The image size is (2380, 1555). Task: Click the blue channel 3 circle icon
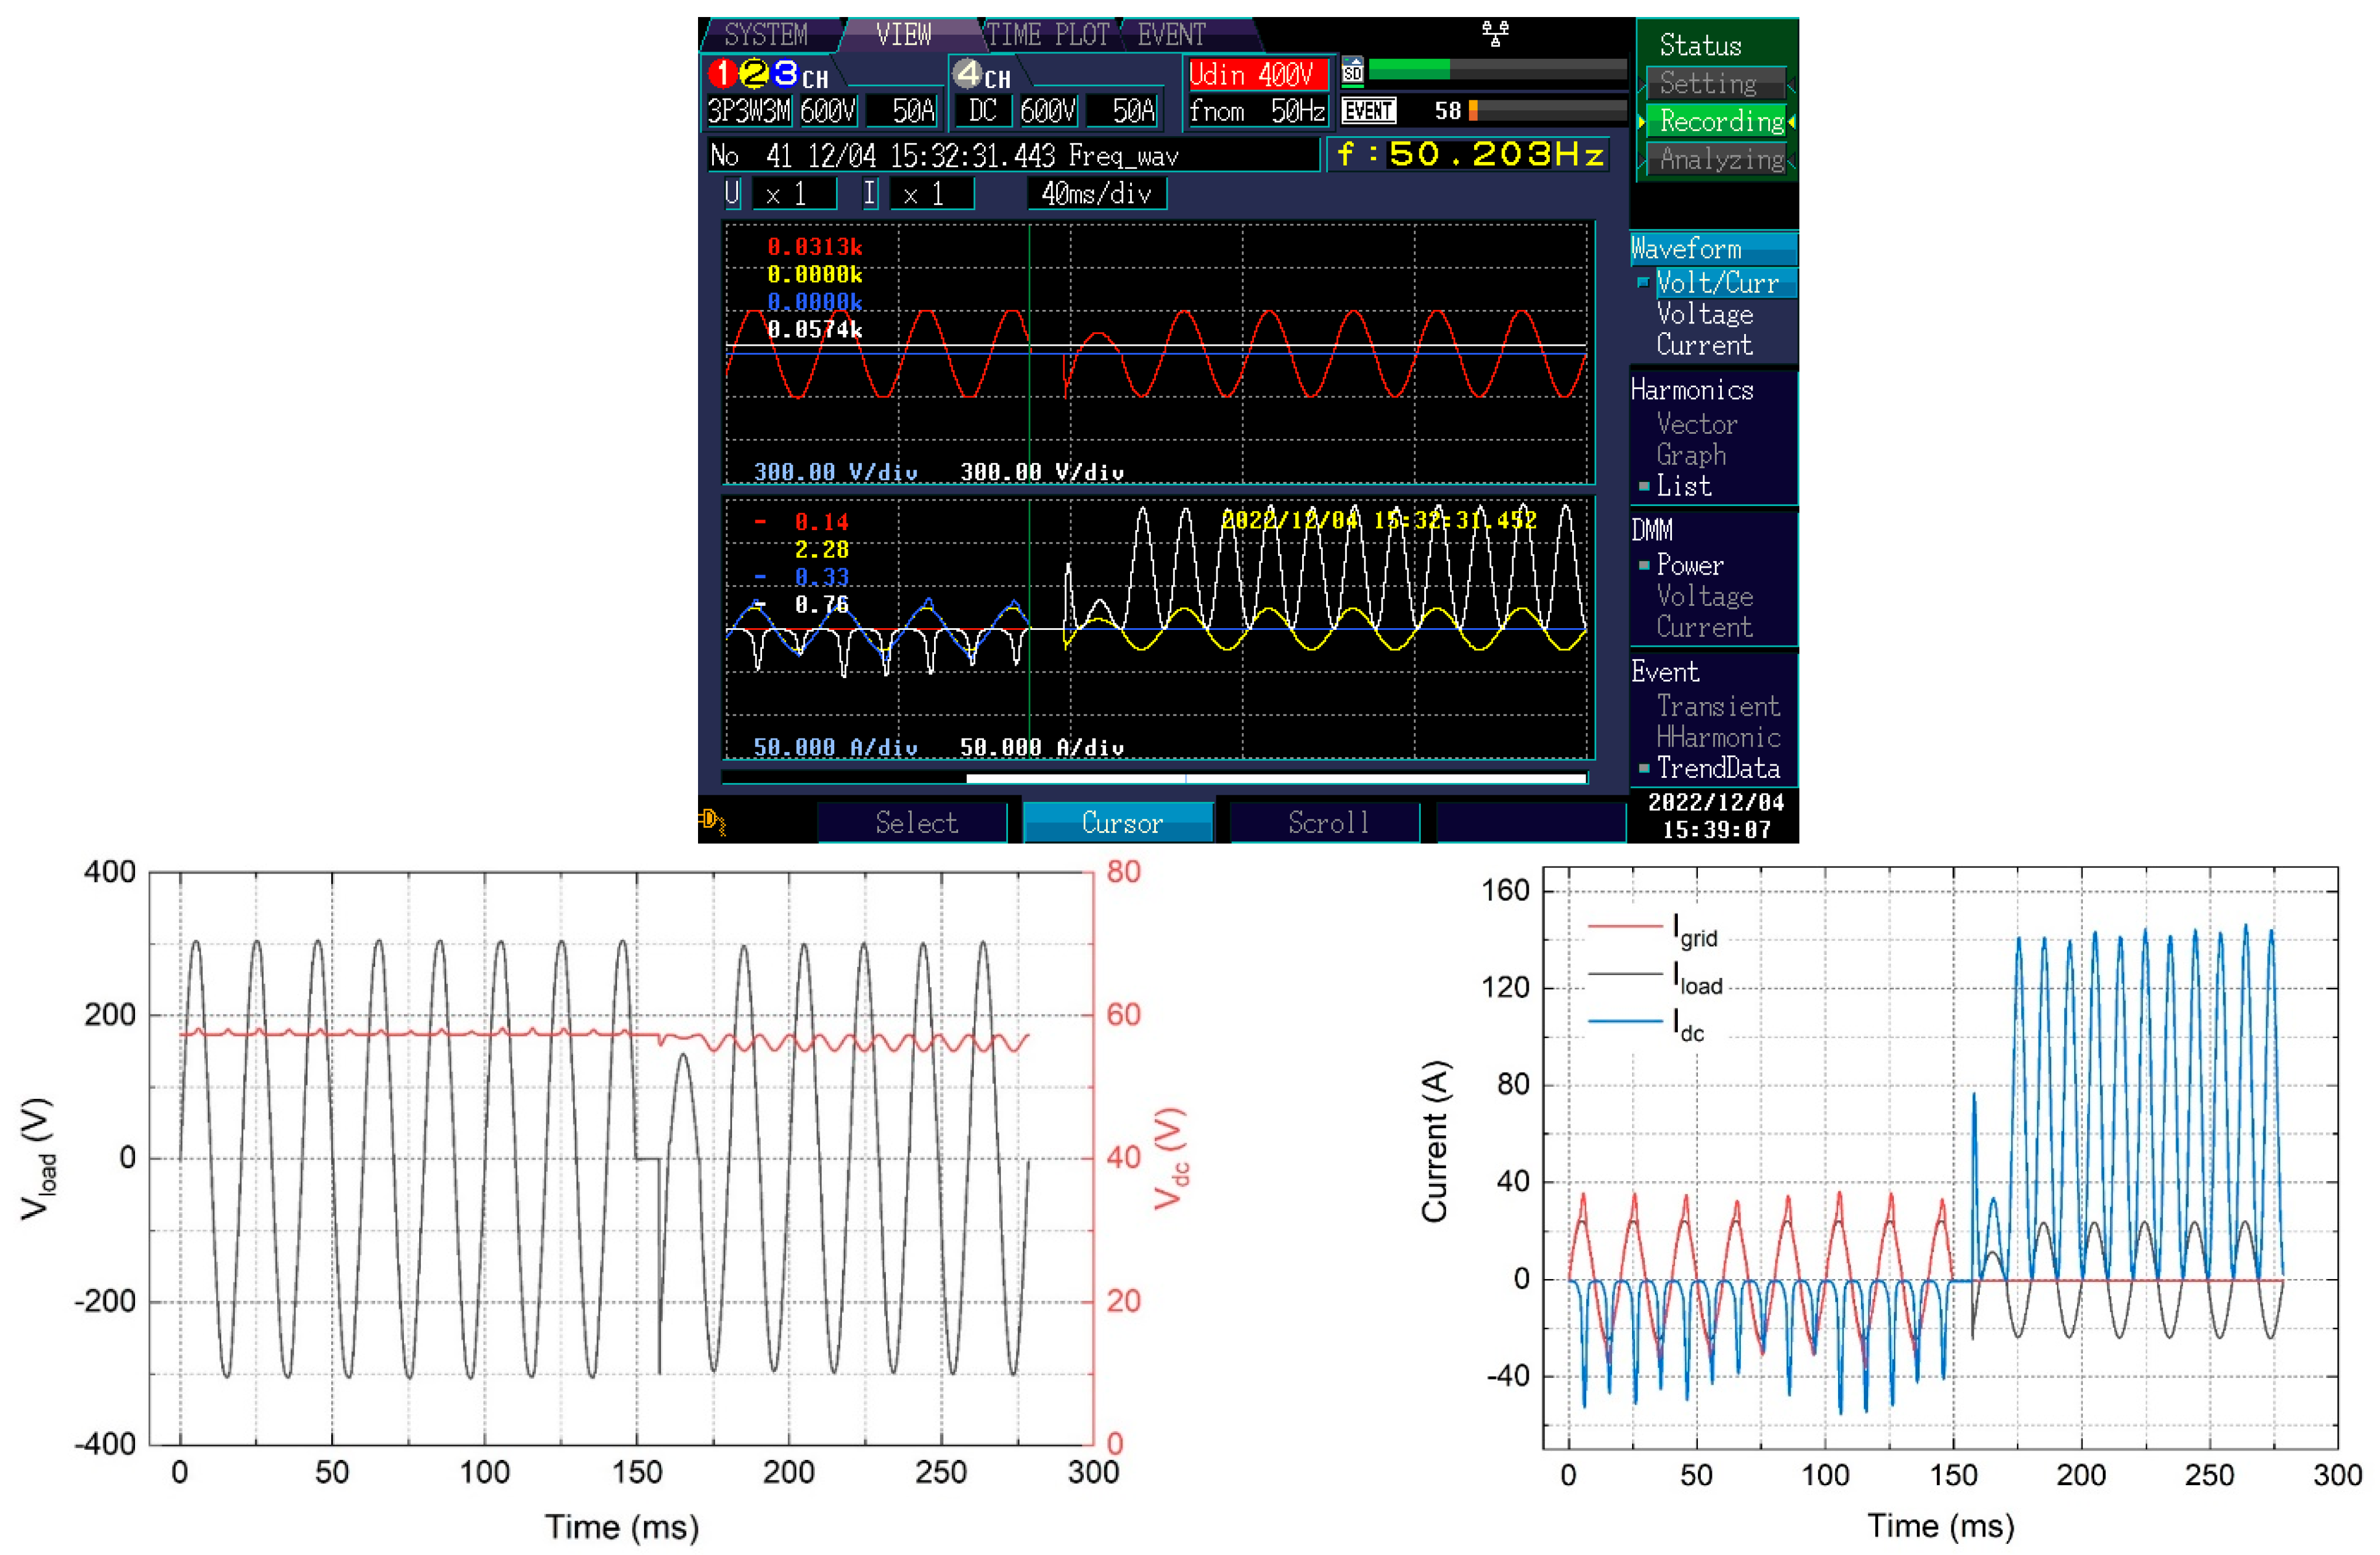786,73
